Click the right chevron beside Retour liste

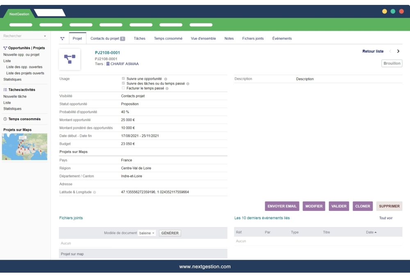(x=397, y=51)
